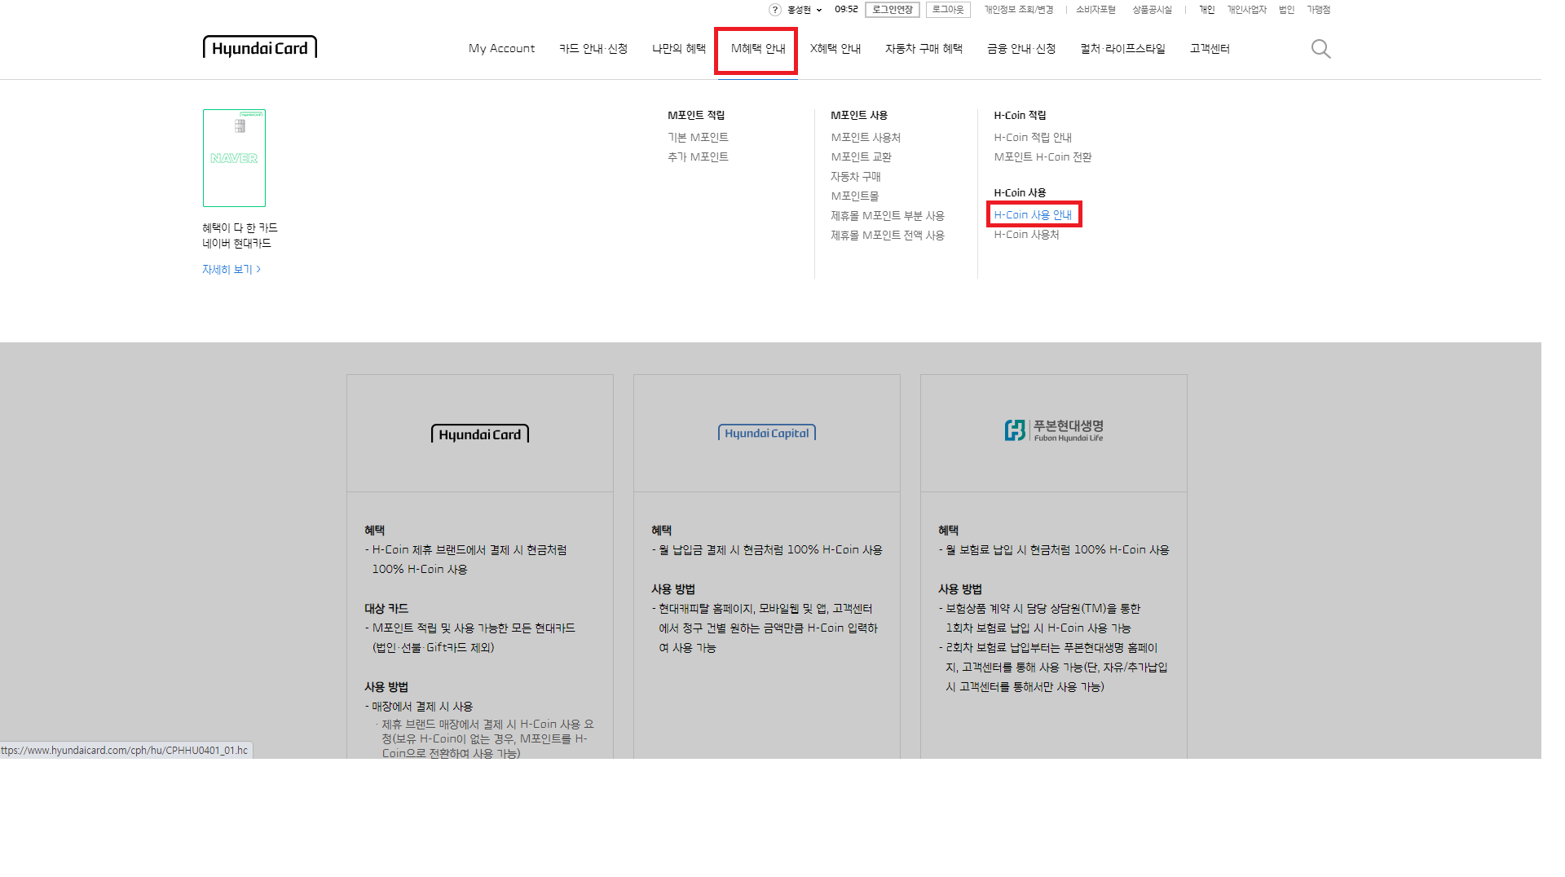Click the 로그아웃 button
The image size is (1565, 877).
coord(948,10)
